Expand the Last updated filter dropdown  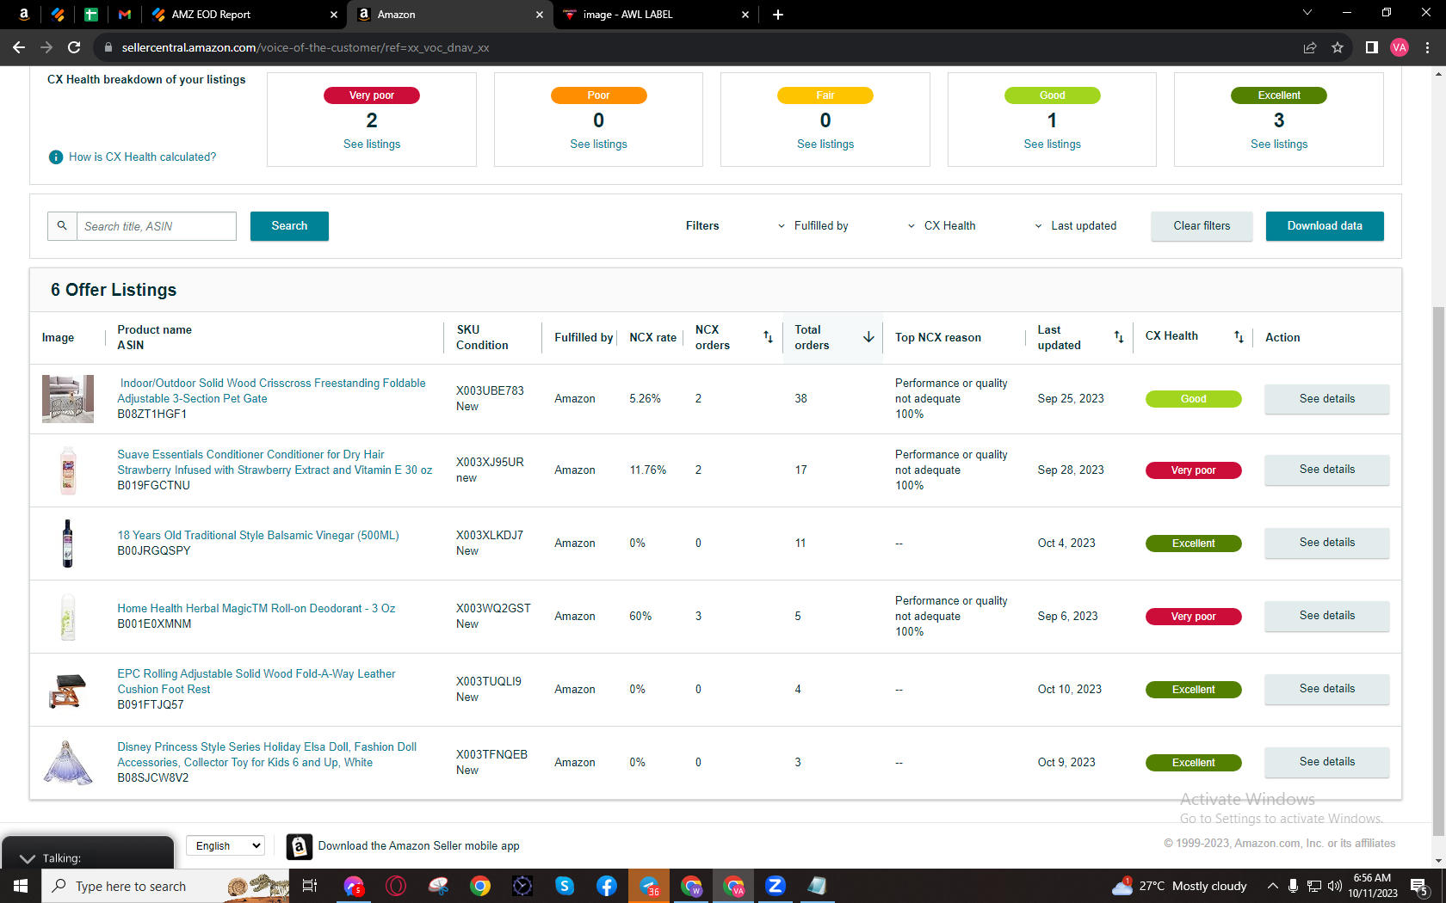point(1075,226)
